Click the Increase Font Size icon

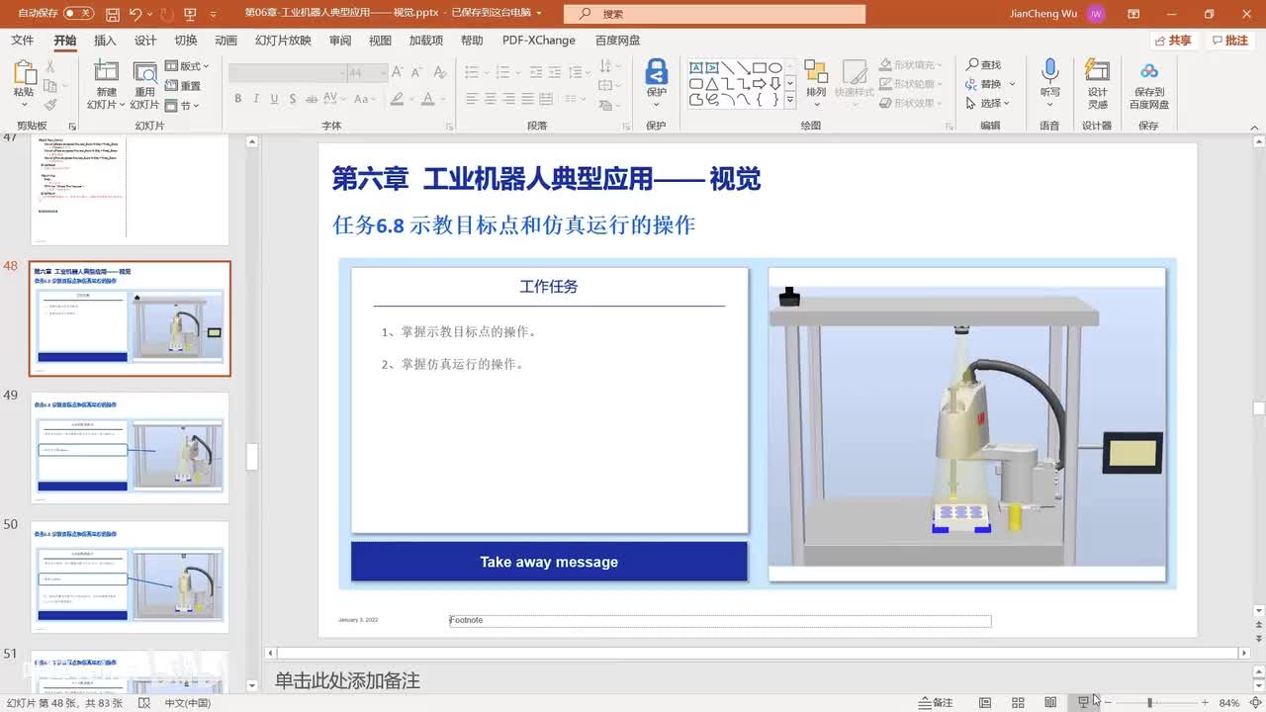[x=398, y=72]
